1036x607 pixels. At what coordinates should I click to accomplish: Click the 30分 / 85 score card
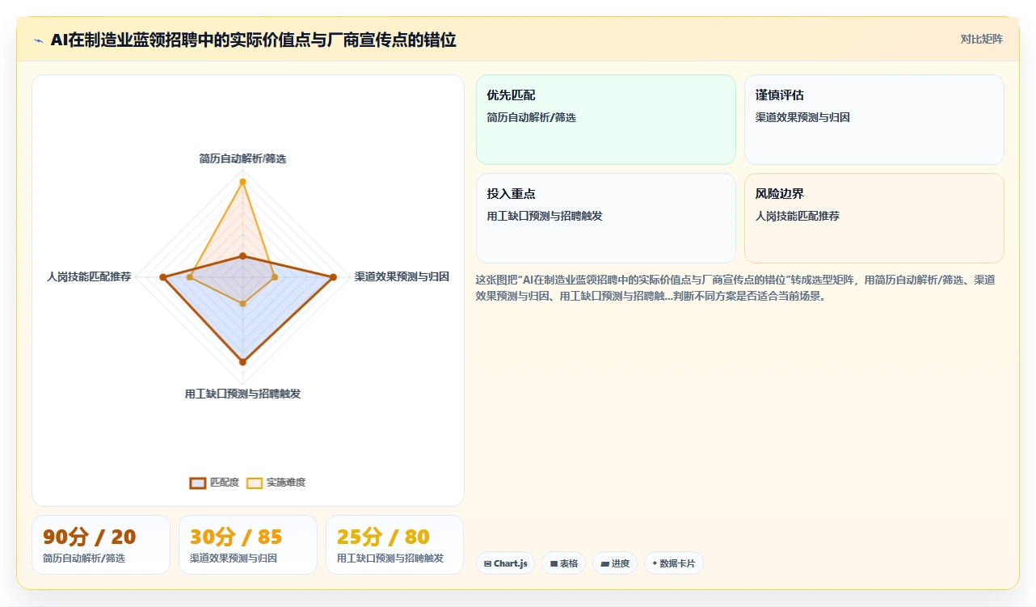[248, 545]
